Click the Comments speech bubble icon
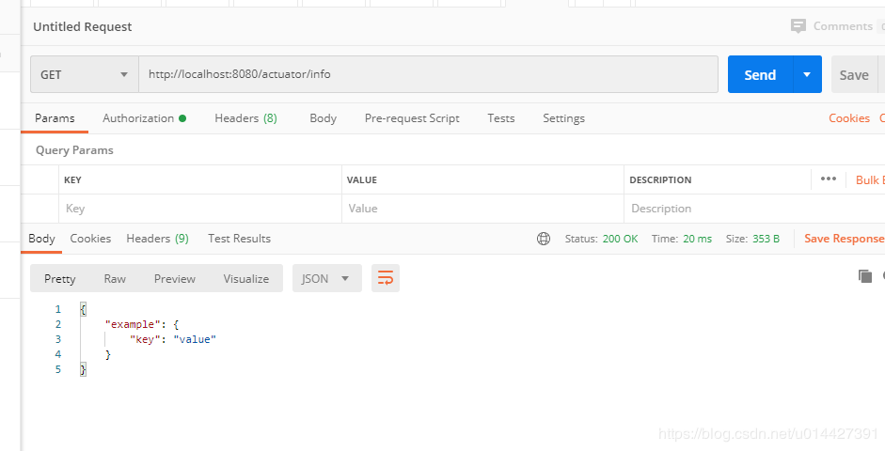Screen dimensions: 885x451 pos(798,26)
